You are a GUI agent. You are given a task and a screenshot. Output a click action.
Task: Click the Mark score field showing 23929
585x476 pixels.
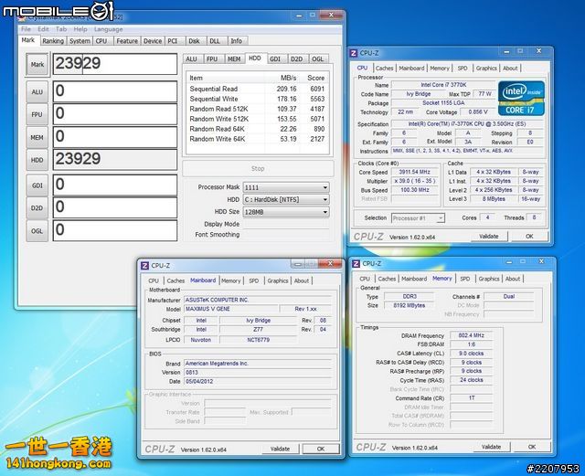tap(113, 64)
